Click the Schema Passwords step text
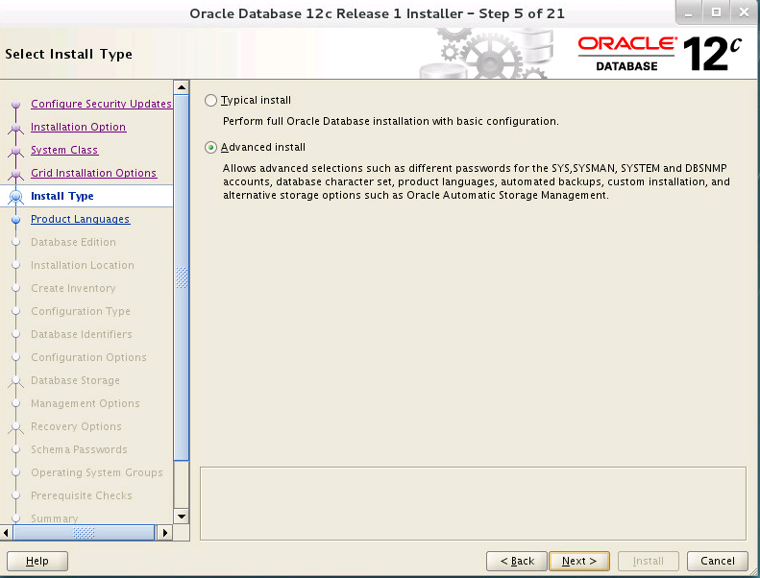Screen dimensions: 760x578 [79, 449]
